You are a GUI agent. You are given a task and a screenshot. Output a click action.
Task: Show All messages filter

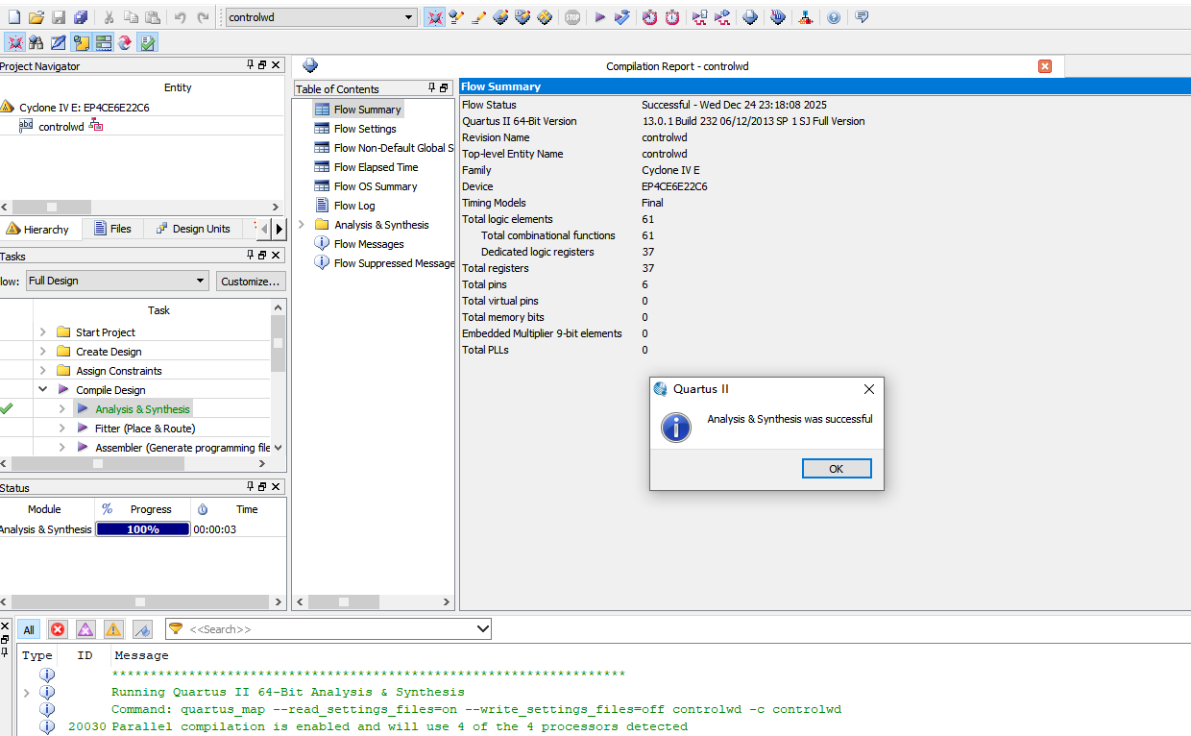(29, 629)
